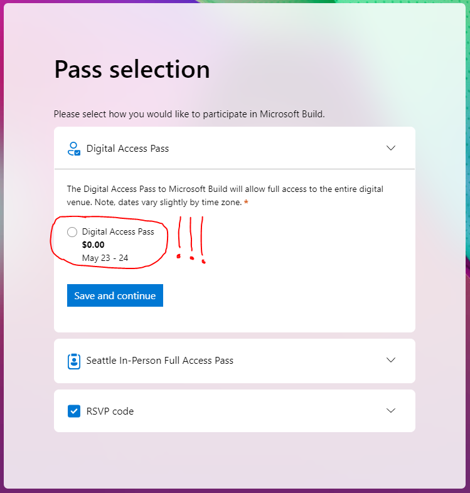
Task: Expand the RSVP code section chevron
Action: click(391, 411)
